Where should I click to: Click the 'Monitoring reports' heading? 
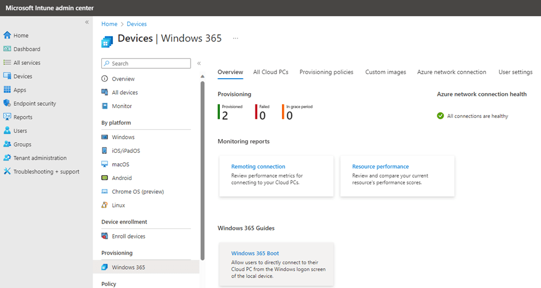click(x=243, y=141)
